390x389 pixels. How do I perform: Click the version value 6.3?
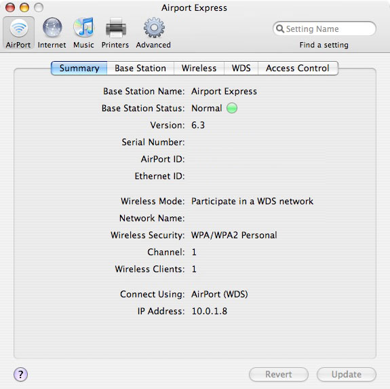point(198,125)
